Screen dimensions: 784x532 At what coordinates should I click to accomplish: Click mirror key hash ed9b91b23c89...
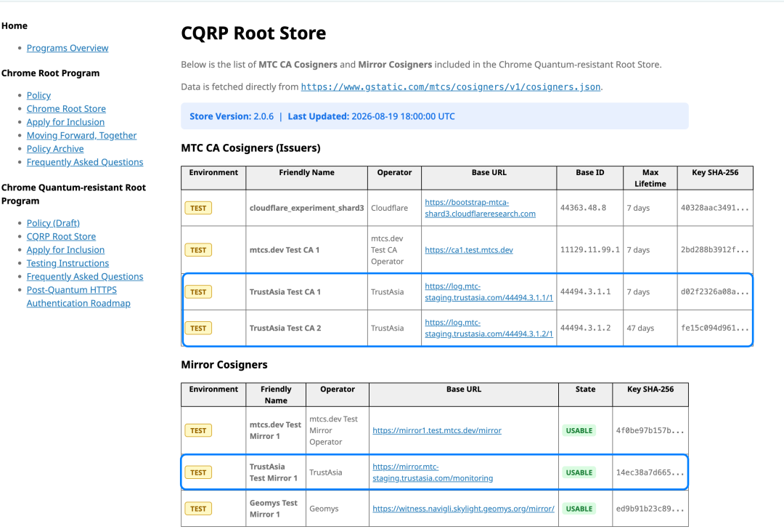point(650,509)
